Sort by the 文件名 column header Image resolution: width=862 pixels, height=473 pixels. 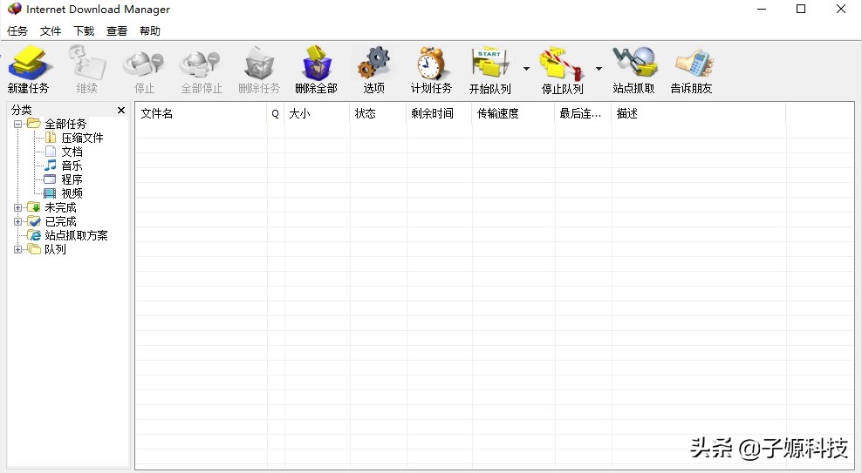click(202, 113)
